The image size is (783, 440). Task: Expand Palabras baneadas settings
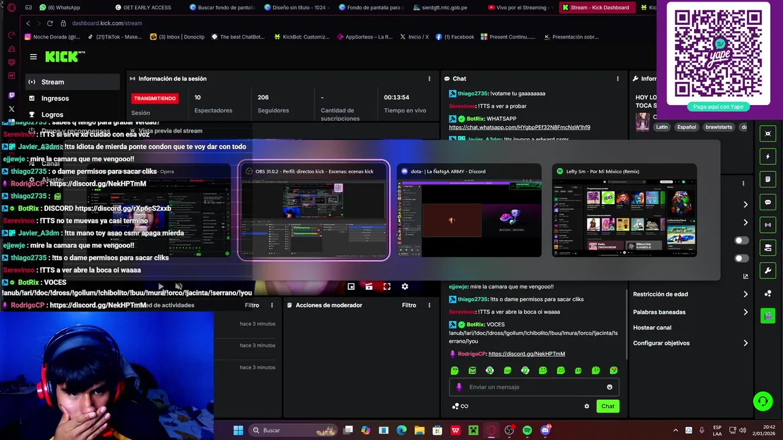click(745, 312)
